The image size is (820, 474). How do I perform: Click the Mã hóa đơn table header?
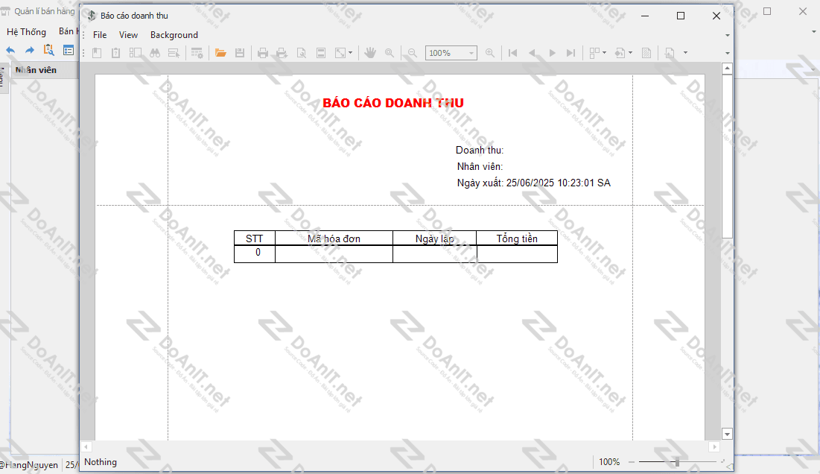(334, 238)
